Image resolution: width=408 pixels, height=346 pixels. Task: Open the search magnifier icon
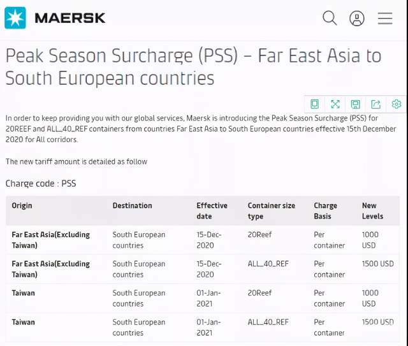[330, 18]
